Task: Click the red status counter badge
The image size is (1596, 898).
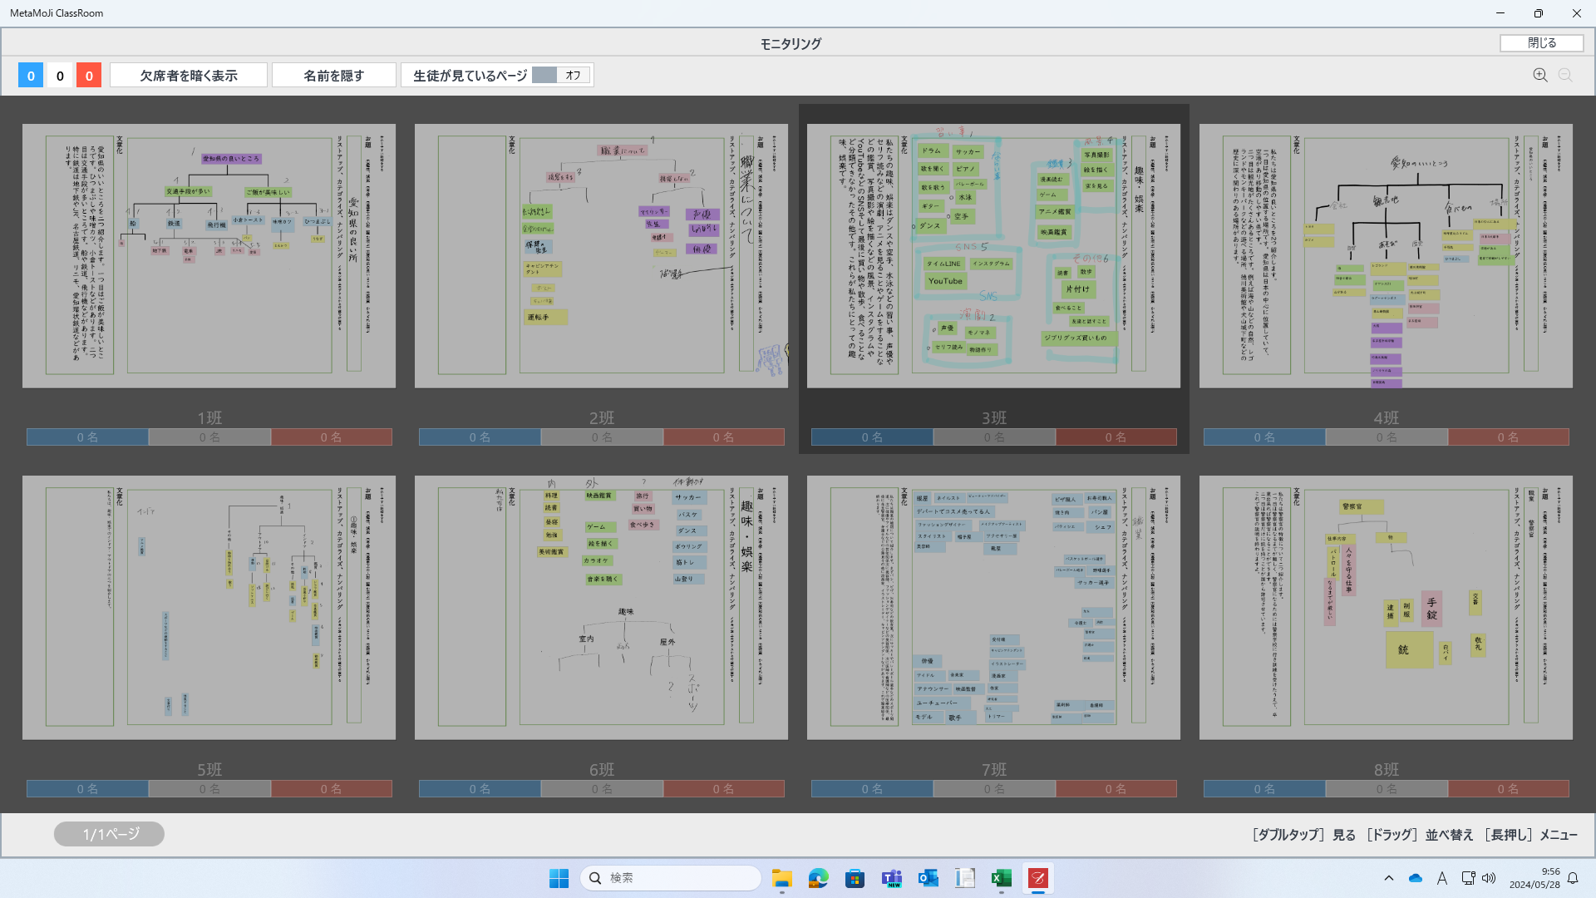Action: pos(89,76)
